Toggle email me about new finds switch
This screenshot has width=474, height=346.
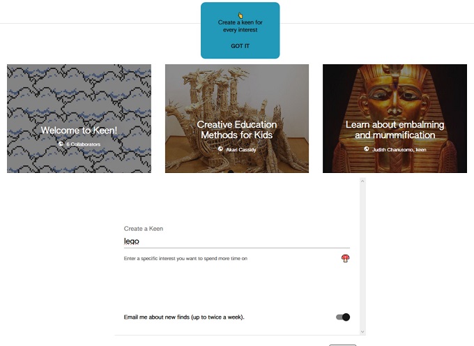point(343,317)
